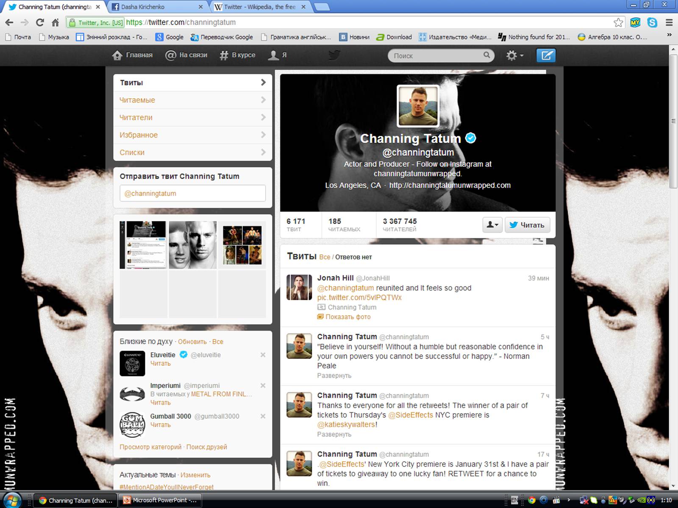678x508 pixels.
Task: Expand the ticket winner tweet
Action: coord(334,434)
